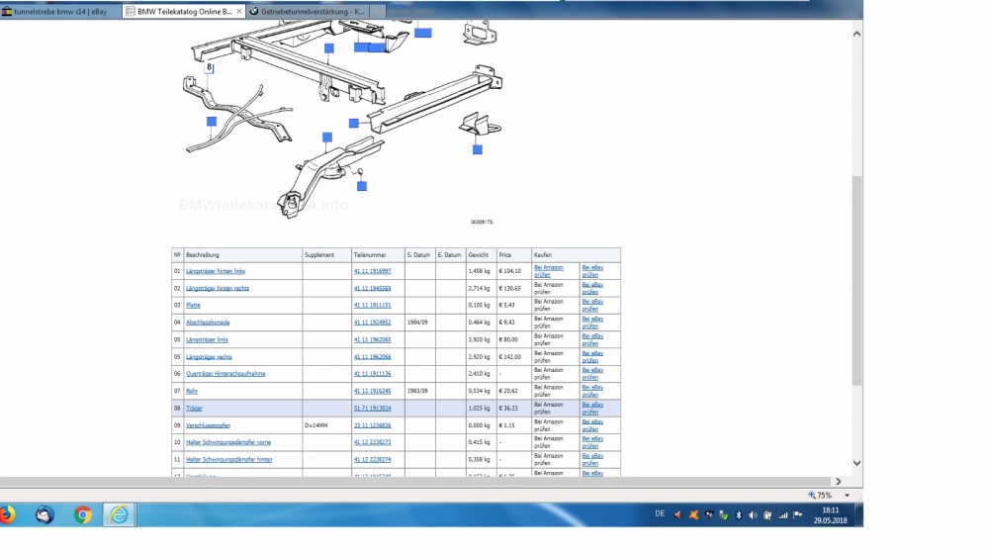Click the volume speaker tray icon
The width and height of the screenshot is (989, 556).
[x=753, y=514]
